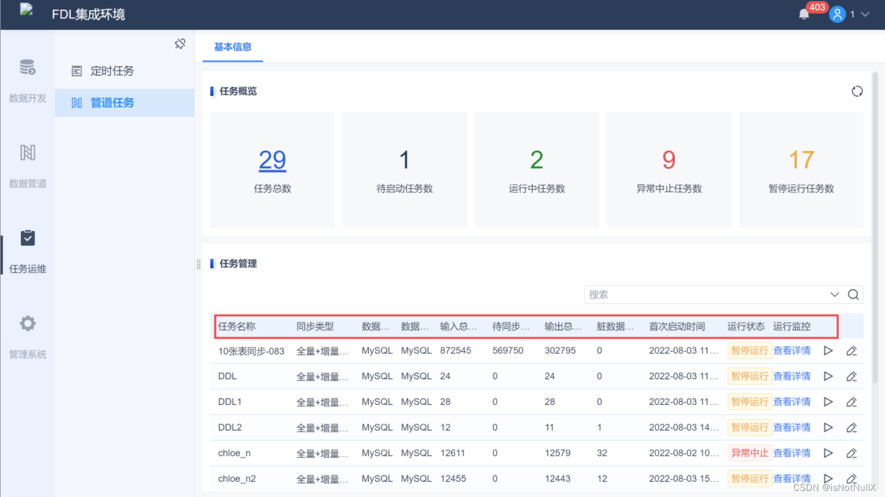The height and width of the screenshot is (497, 885).
Task: Click the 29 任务总数 link
Action: tap(272, 160)
